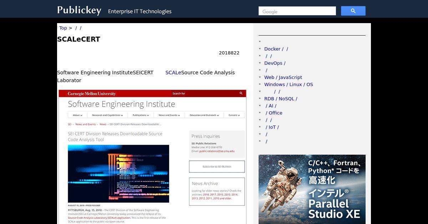The image size is (428, 224).
Task: Click News Archive heading in SEI screenshot
Action: click(x=205, y=183)
